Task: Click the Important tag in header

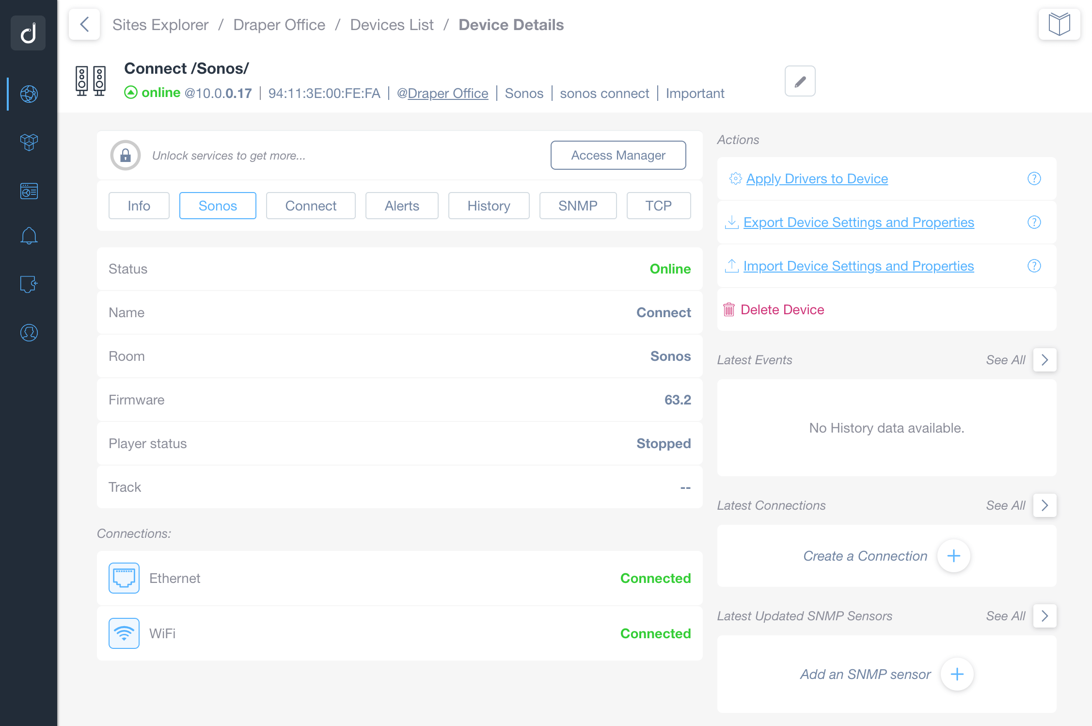Action: [695, 93]
